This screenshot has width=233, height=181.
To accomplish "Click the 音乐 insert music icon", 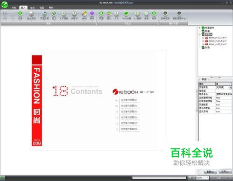I will pos(146,14).
